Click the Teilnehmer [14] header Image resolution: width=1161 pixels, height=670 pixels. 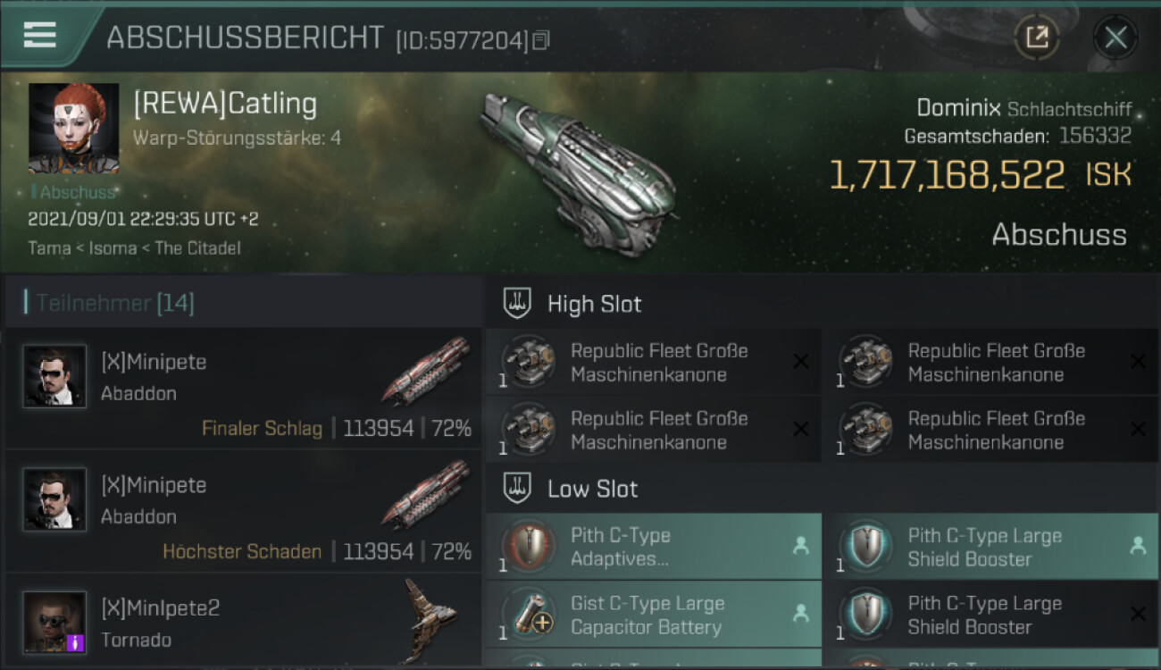pyautogui.click(x=114, y=303)
